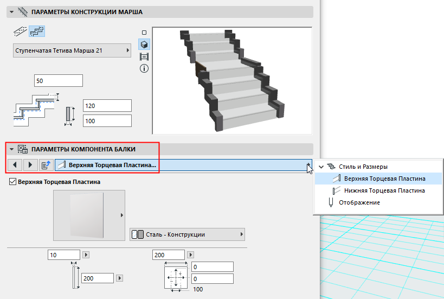Edit the lower 0 offset field
The image size is (444, 299).
pyautogui.click(x=213, y=278)
